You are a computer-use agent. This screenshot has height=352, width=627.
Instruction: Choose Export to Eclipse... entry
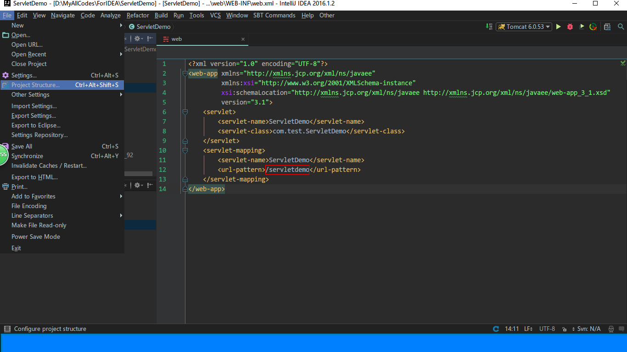coord(62,125)
